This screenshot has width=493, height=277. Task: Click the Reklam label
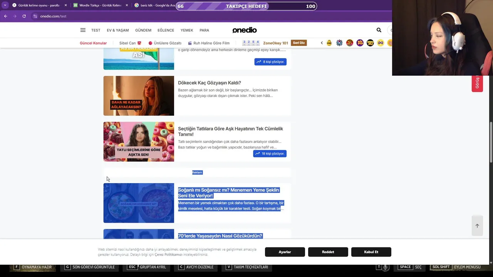coord(197,172)
